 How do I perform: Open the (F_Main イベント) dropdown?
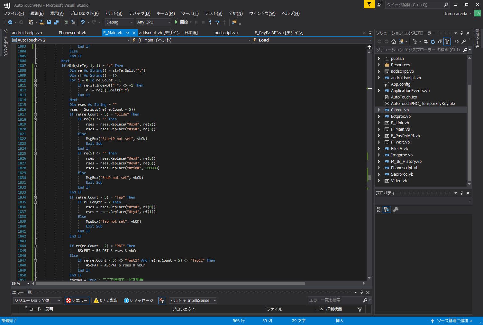tap(191, 40)
